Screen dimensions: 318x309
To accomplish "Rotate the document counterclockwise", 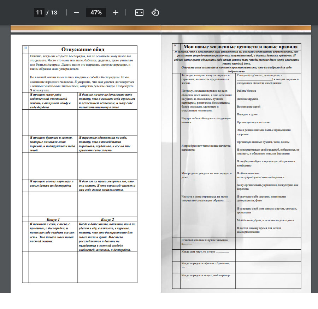I will tap(155, 13).
